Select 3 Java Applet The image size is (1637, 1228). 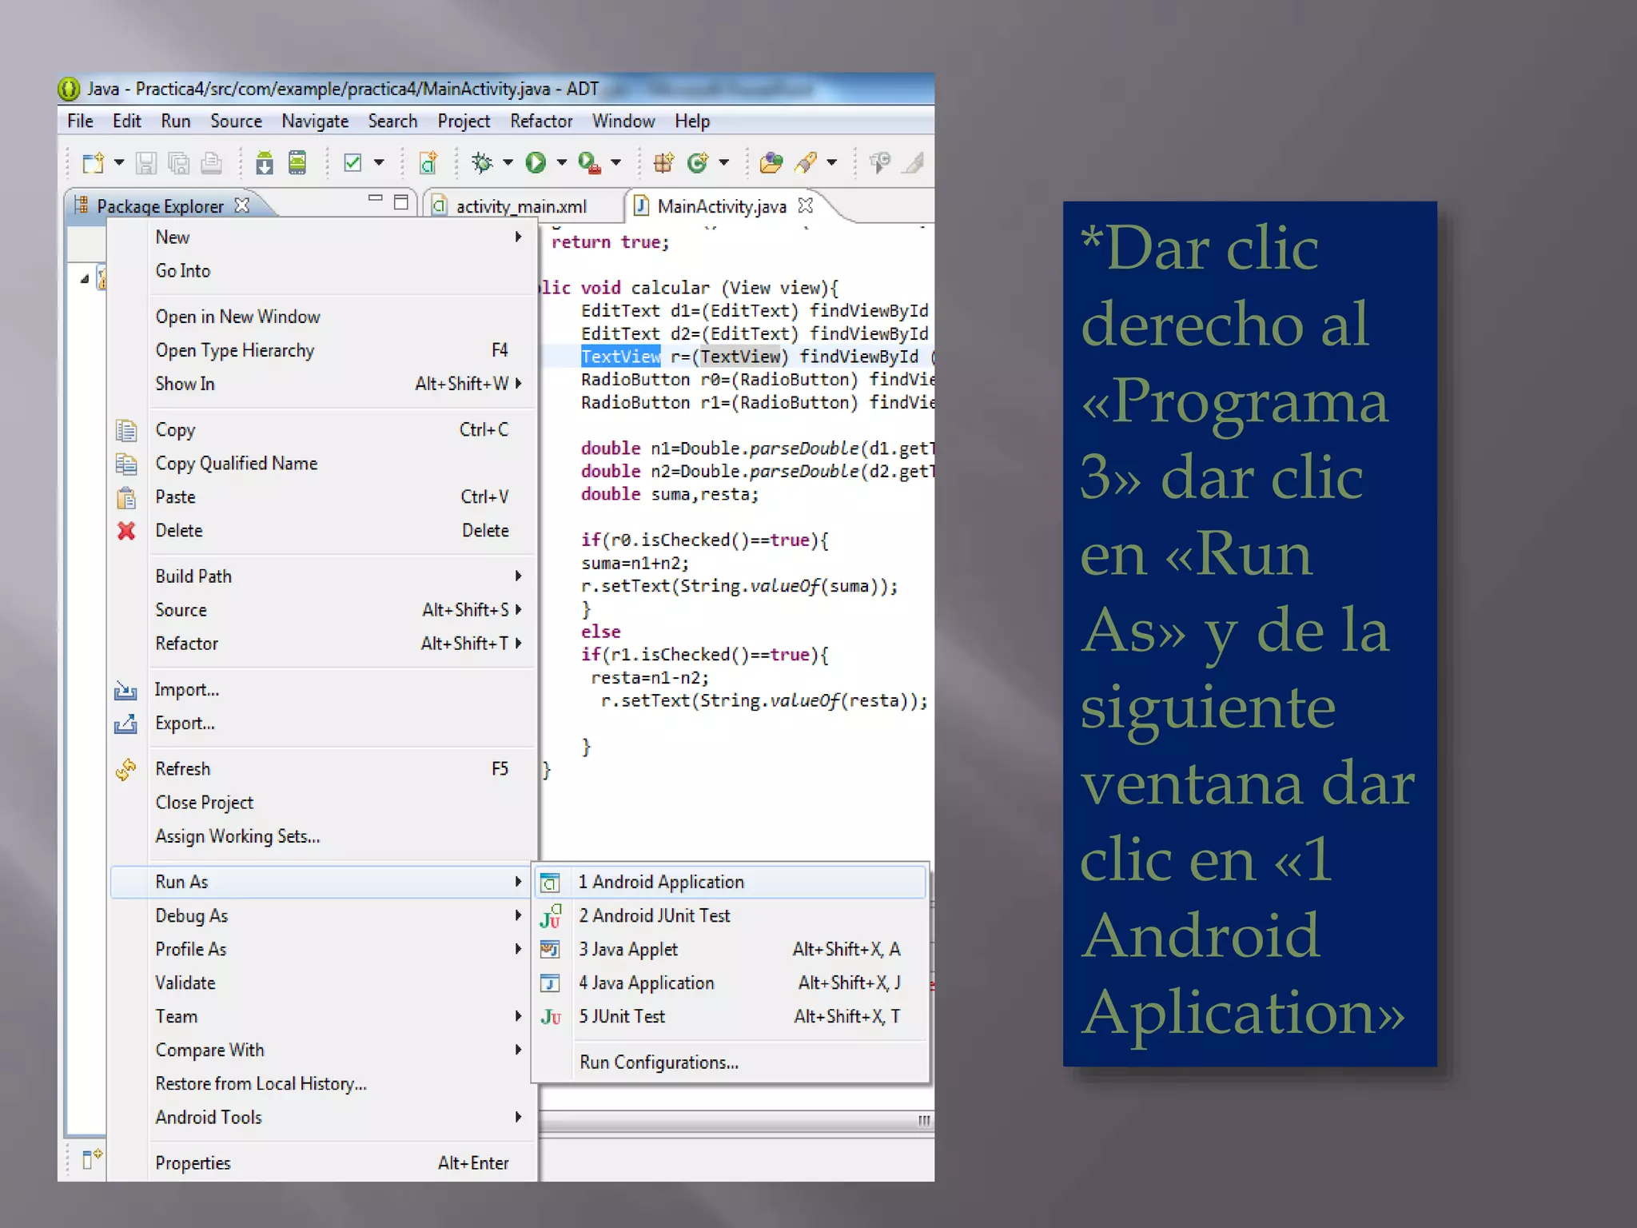coord(730,950)
